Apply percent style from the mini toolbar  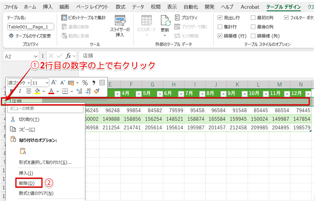pyautogui.click(x=85, y=82)
